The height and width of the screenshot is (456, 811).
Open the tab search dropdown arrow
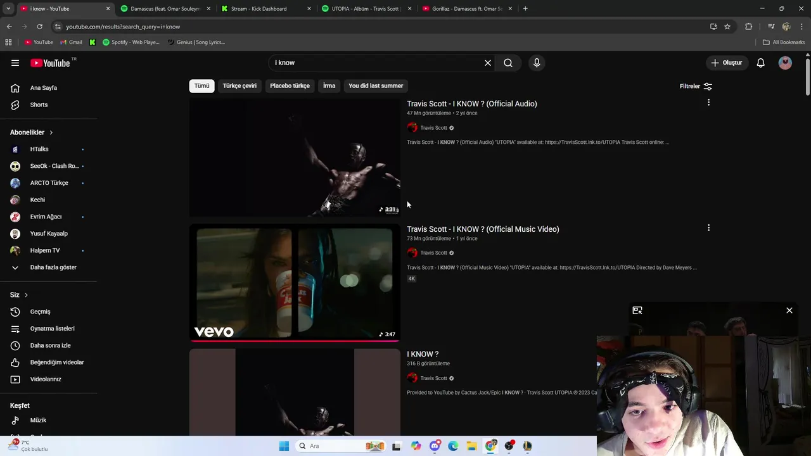click(8, 9)
